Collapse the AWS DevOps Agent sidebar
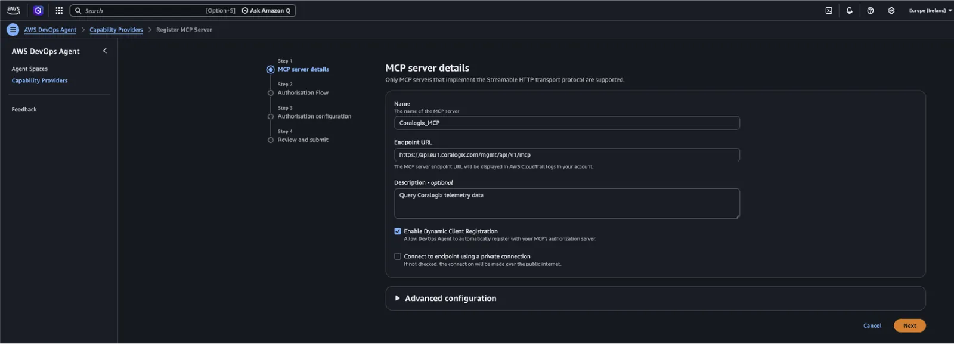 point(105,51)
